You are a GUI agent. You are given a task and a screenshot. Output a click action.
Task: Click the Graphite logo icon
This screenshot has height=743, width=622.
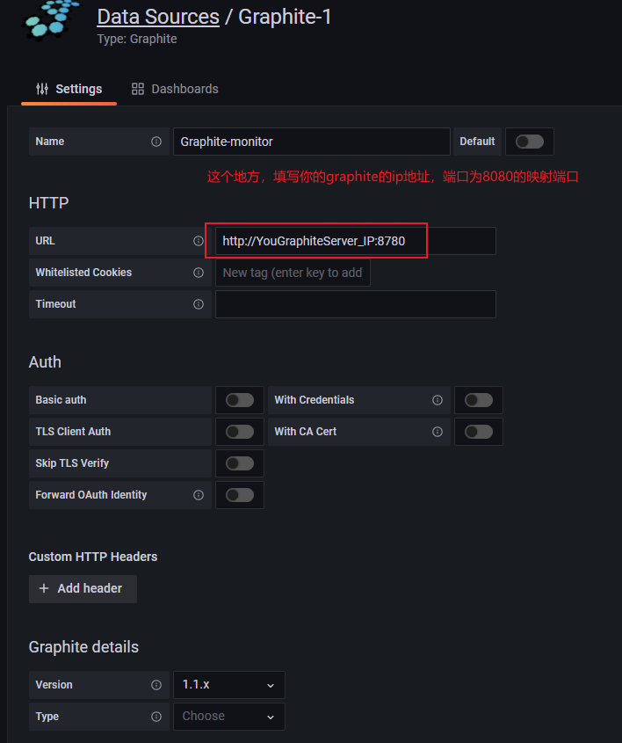[49, 21]
